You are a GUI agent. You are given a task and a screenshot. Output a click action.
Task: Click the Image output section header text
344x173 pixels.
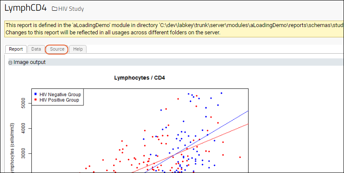[29, 62]
